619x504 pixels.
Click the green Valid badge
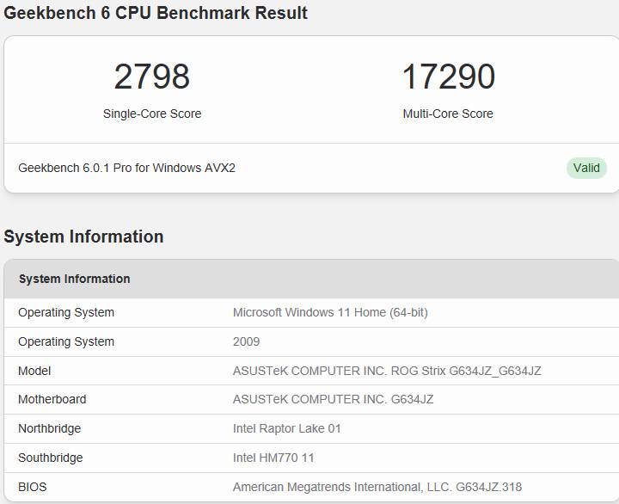[586, 168]
